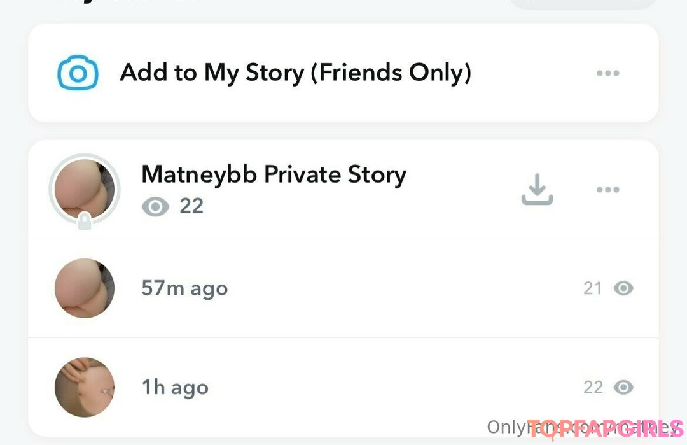This screenshot has height=445, width=687.
Task: Open the Matneybb Private Story title
Action: pos(274,174)
